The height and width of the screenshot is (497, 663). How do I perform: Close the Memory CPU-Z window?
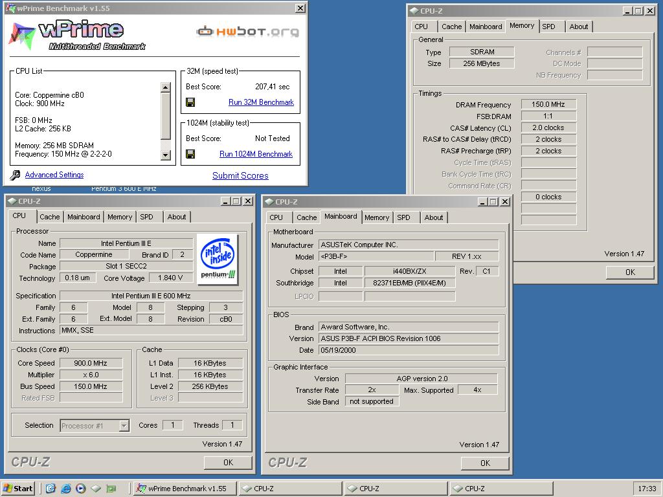(x=650, y=11)
